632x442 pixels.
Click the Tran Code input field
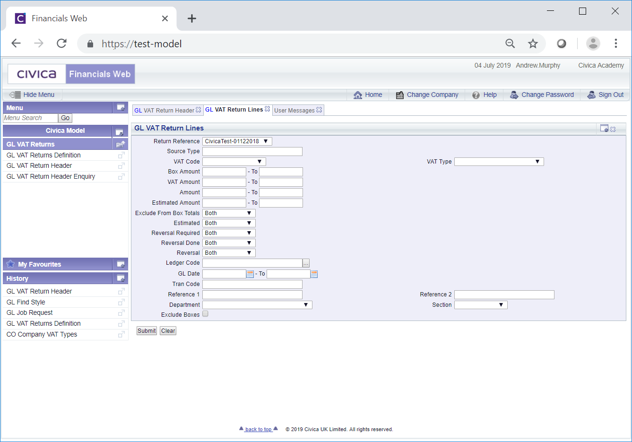point(252,284)
